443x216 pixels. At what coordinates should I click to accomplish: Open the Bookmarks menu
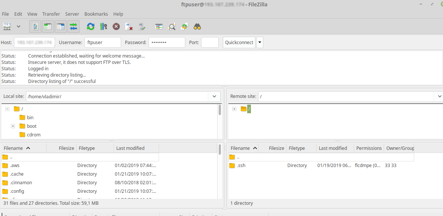tap(96, 14)
